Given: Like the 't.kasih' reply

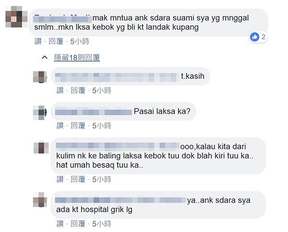Looking at the screenshot, I should pos(60,90).
